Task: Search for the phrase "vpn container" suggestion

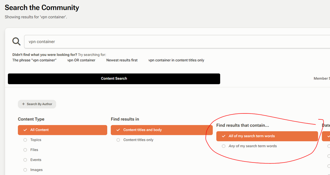Action: tap(34, 60)
